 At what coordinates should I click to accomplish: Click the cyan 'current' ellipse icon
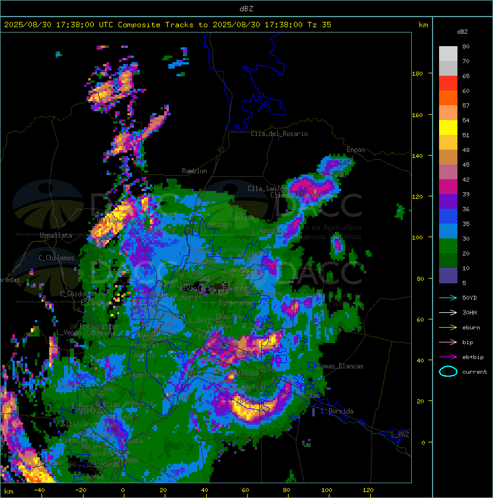[448, 371]
